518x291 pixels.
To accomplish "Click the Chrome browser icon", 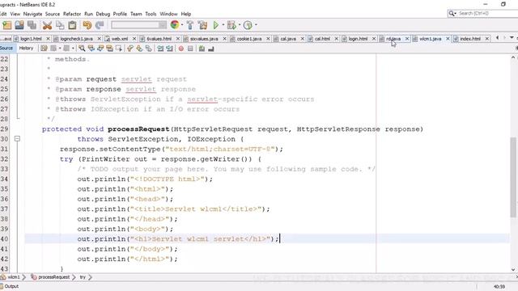I will tap(175, 25).
